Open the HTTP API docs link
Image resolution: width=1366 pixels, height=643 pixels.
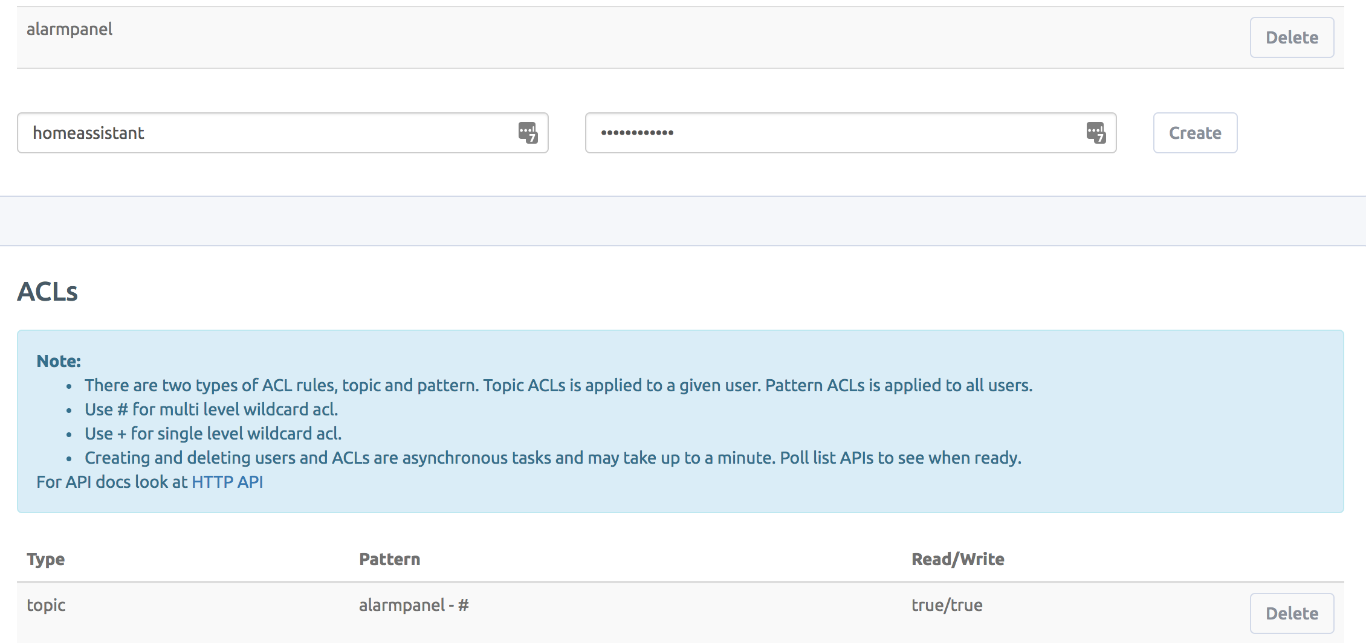[x=227, y=482]
